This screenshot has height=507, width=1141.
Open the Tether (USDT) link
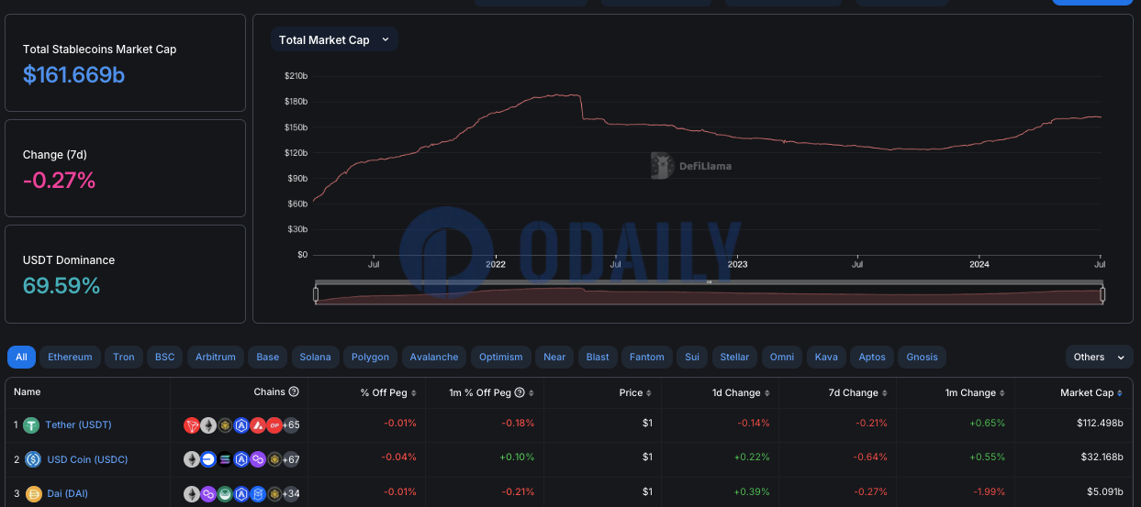79,424
